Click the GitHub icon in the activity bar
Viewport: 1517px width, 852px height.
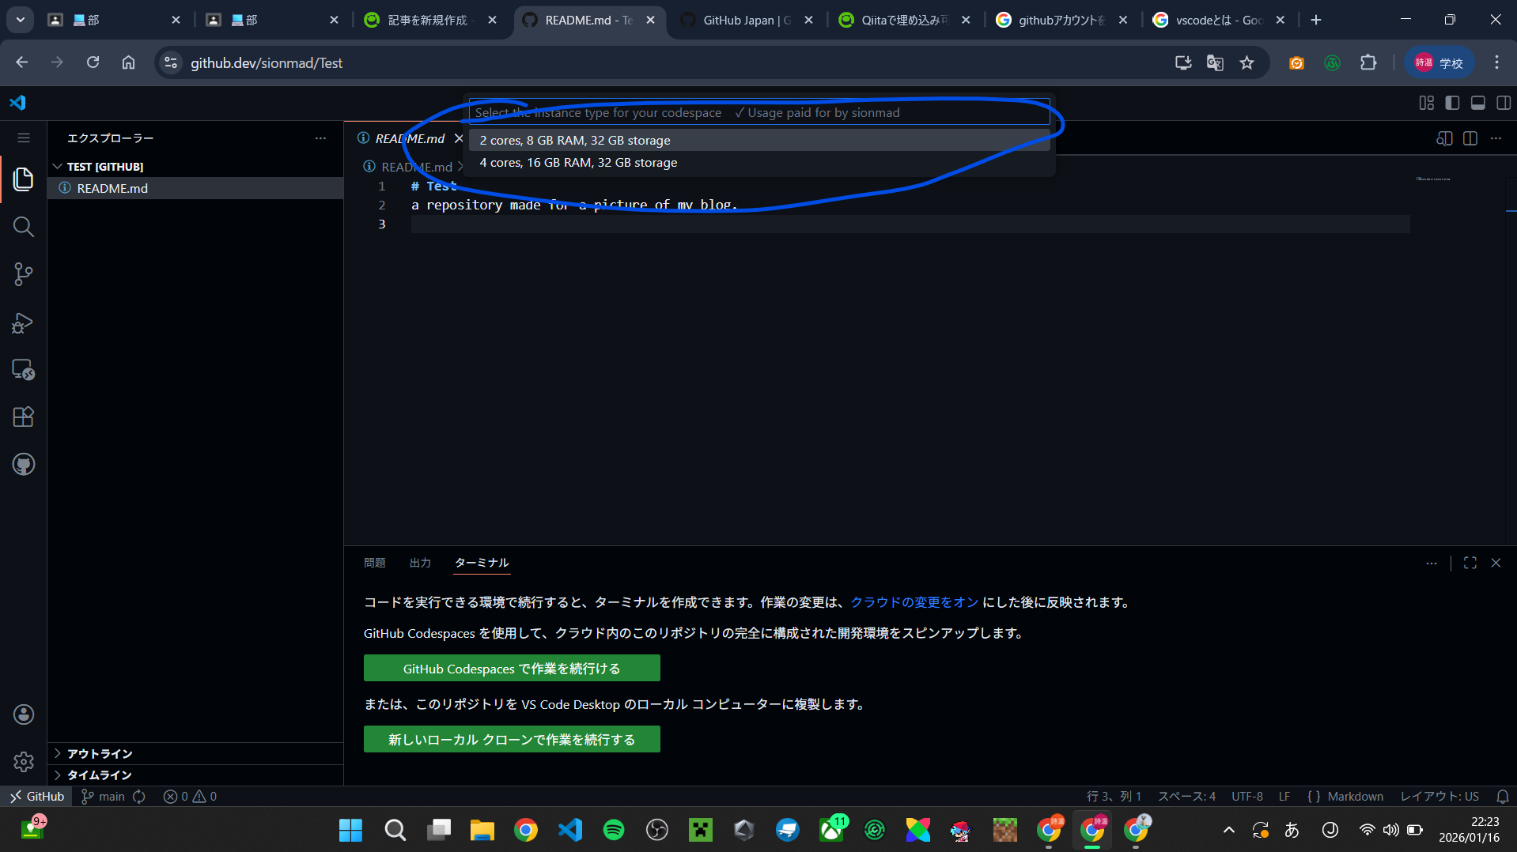tap(23, 464)
